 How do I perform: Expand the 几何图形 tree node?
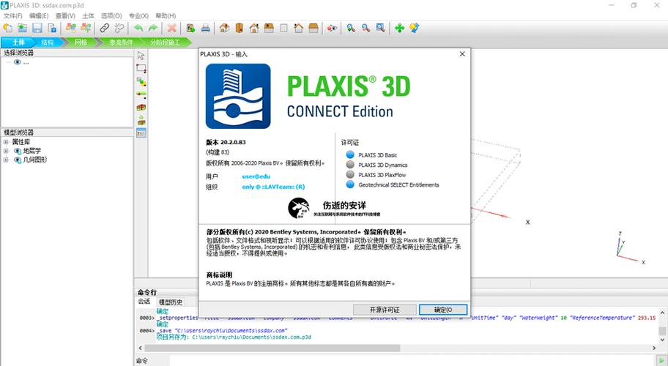coord(6,160)
